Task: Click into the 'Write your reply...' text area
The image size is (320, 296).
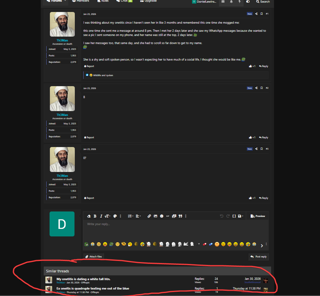Action: pyautogui.click(x=175, y=230)
